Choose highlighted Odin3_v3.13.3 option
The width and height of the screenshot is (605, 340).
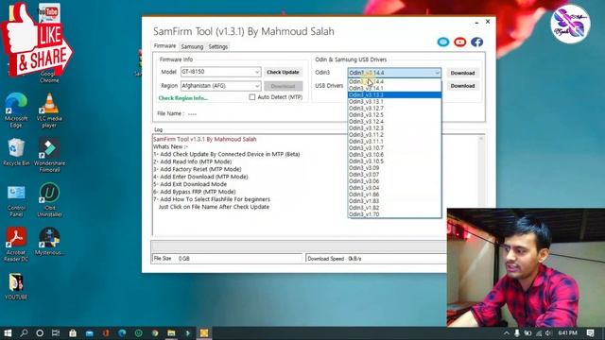click(x=394, y=94)
